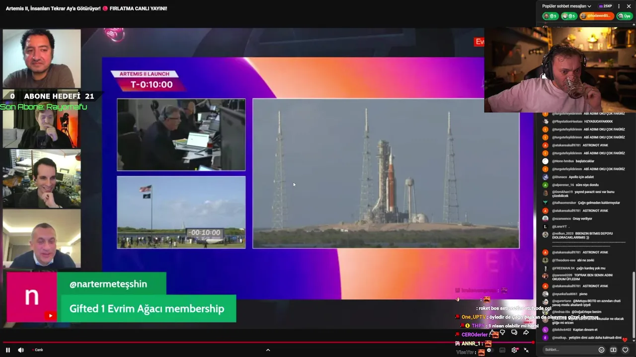Image resolution: width=636 pixels, height=357 pixels.
Task: Expand the chevron-up panel below video
Action: click(x=268, y=350)
